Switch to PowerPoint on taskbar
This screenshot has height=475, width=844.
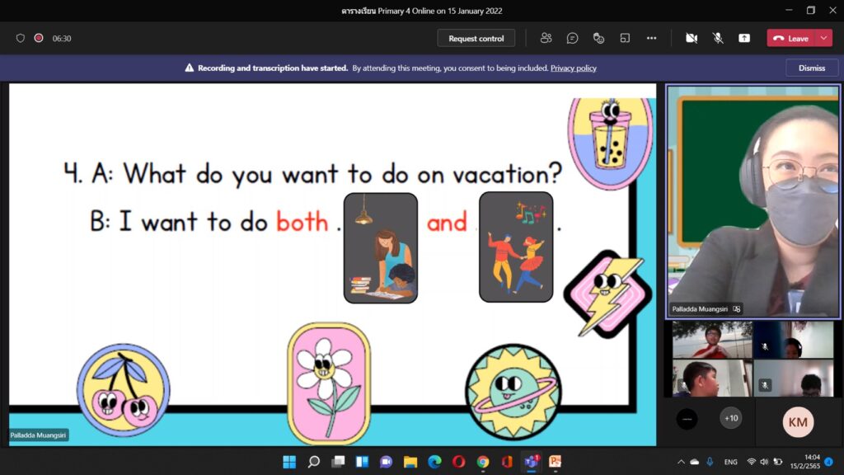pos(555,462)
